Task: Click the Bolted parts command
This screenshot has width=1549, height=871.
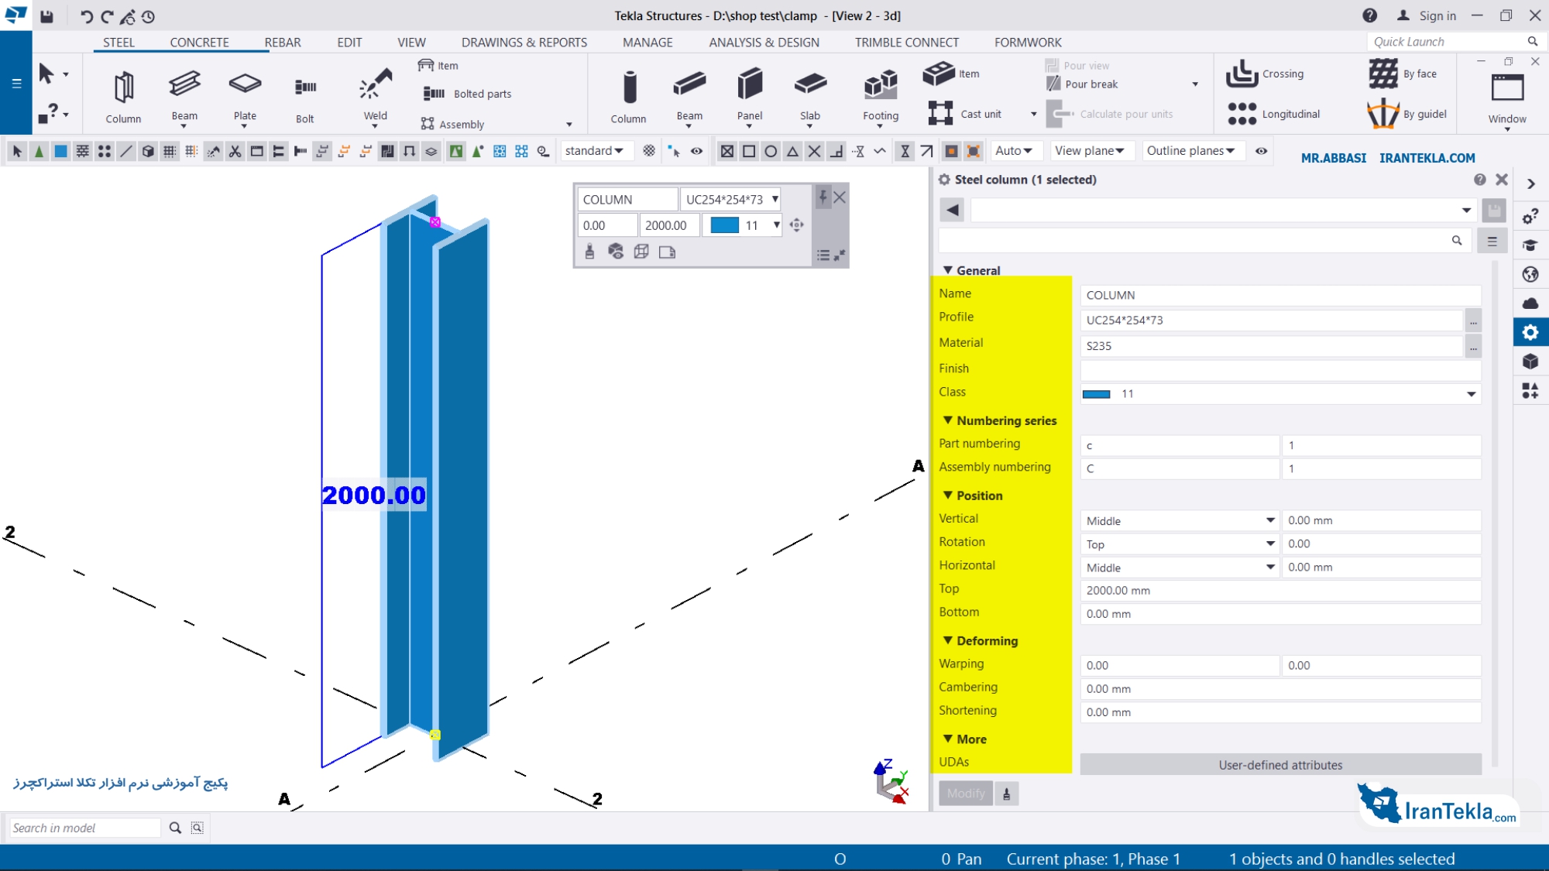Action: click(x=468, y=94)
